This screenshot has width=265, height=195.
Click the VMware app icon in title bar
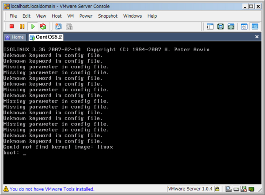pyautogui.click(x=7, y=7)
